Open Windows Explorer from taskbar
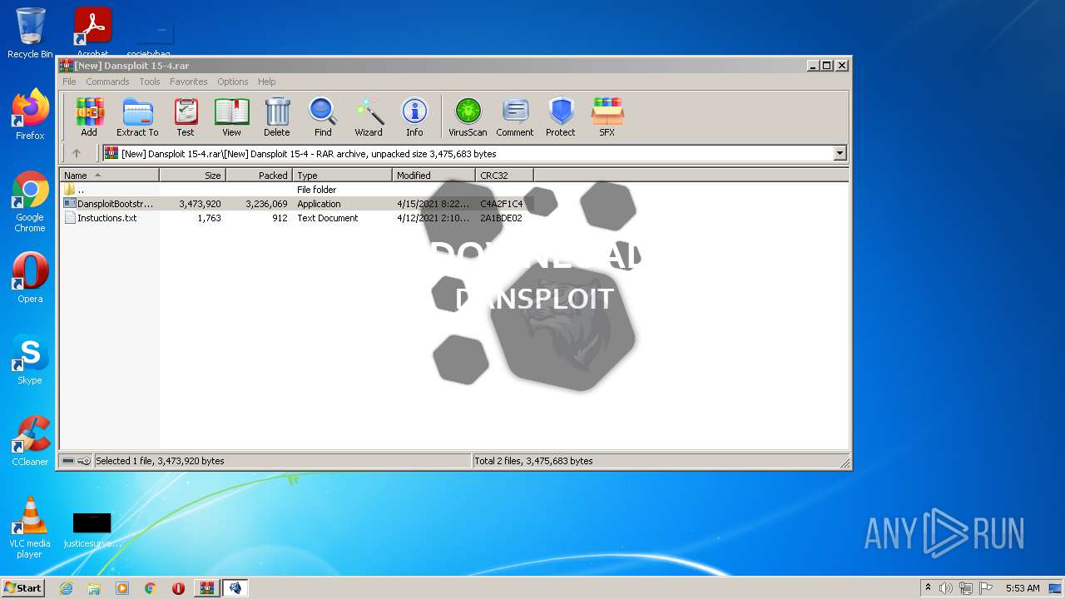 (x=94, y=588)
